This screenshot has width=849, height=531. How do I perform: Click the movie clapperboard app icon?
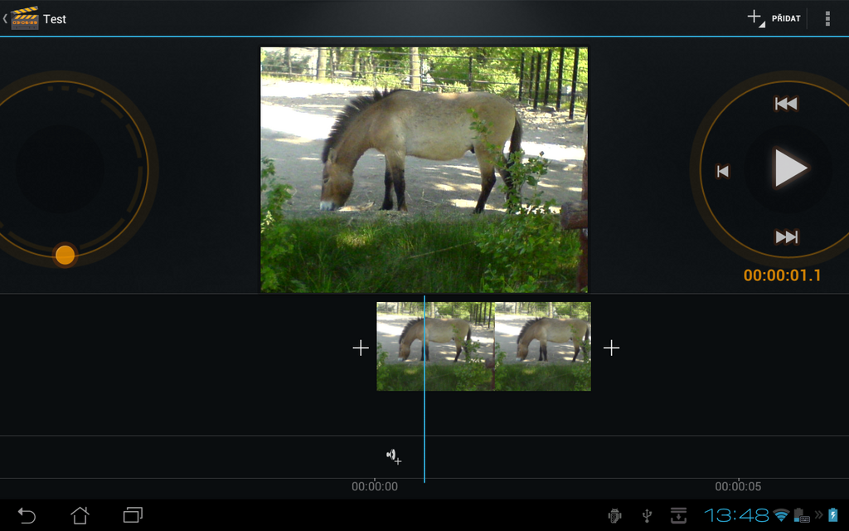tap(26, 18)
